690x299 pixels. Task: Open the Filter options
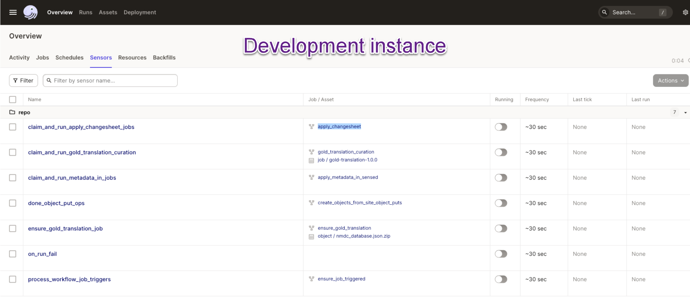(x=23, y=80)
